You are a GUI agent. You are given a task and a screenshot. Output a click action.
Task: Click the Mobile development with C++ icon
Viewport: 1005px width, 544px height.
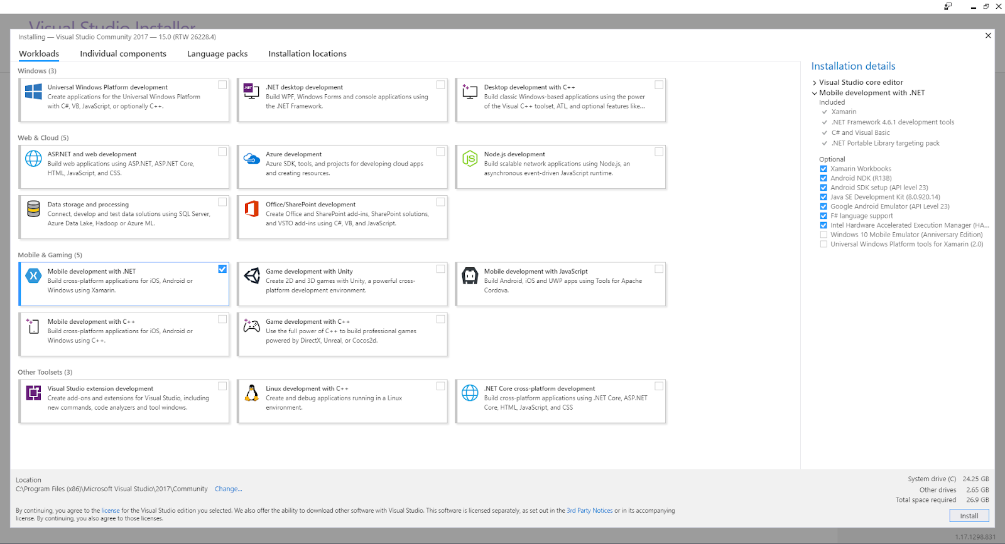pyautogui.click(x=33, y=326)
